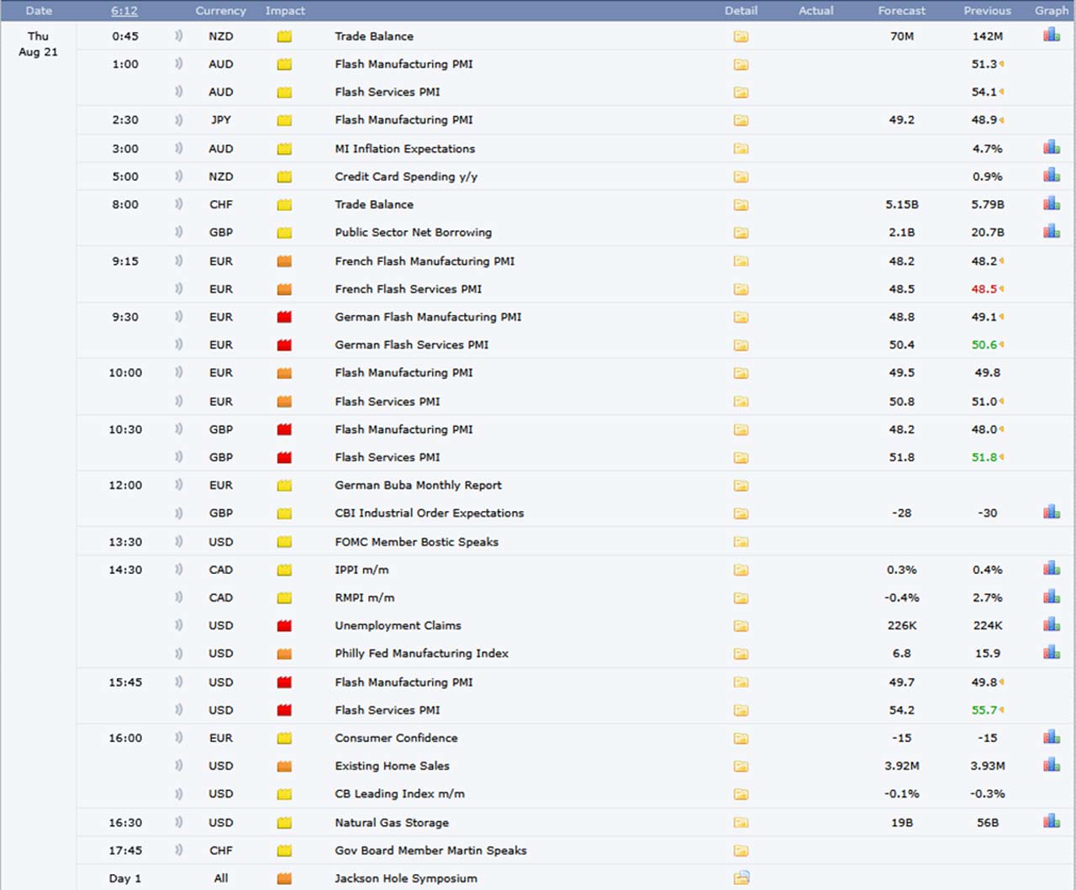View graph for Philly Fed Manufacturing Index
The image size is (1076, 890).
pyautogui.click(x=1051, y=652)
